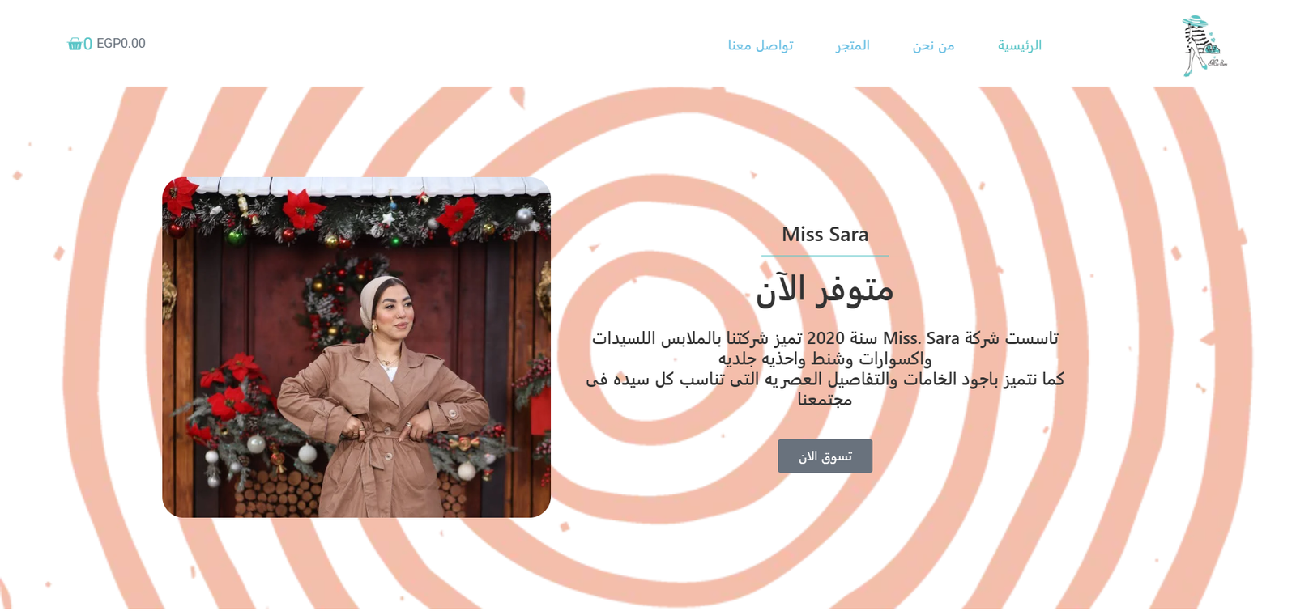This screenshot has width=1296, height=611.
Task: Click the year 2020 in the description
Action: tap(825, 338)
